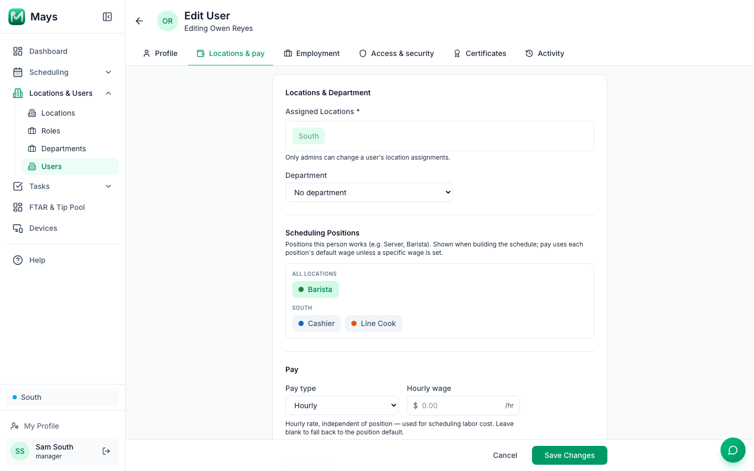Open the South location switcher
The image size is (754, 471).
tap(63, 397)
